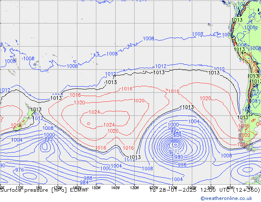
Task: Select the 130W longitude axis label
Action: click(x=134, y=187)
